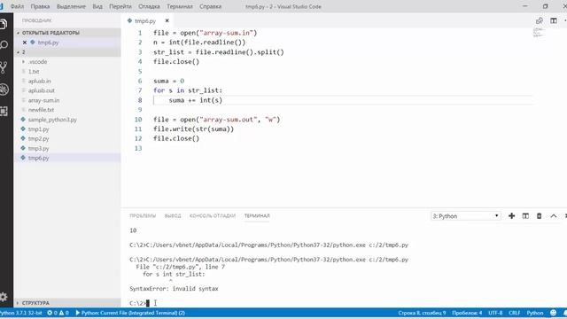This screenshot has width=567, height=319.
Task: Run 'Python: Current File' debug configuration in status bar
Action: point(130,313)
